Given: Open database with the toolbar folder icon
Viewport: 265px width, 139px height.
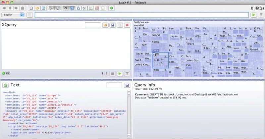Looking at the screenshot, I should tap(37, 8).
